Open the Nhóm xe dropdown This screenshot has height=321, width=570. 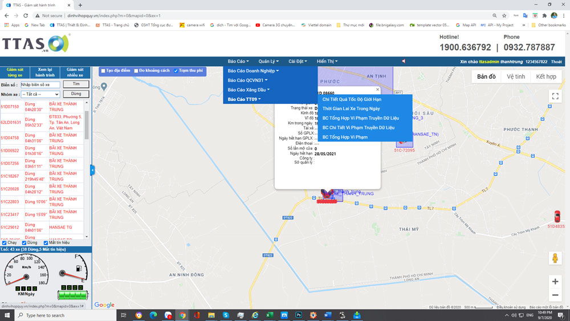tap(40, 94)
